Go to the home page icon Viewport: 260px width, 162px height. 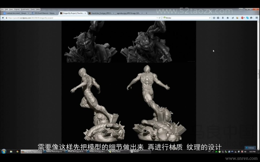tap(228, 18)
